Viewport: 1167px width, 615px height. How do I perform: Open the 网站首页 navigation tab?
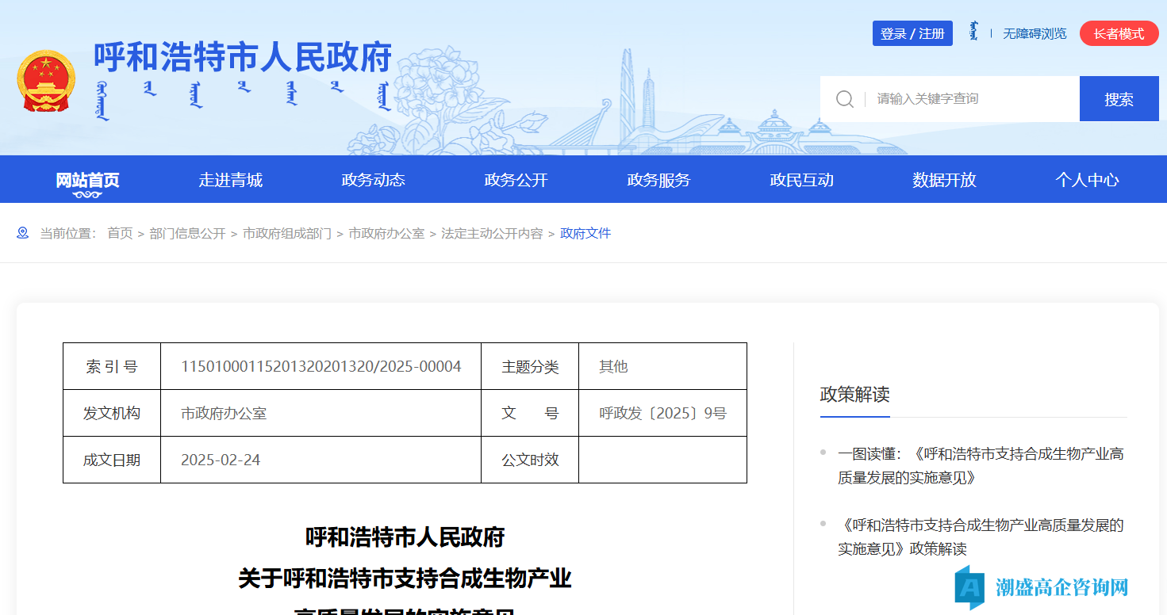(x=87, y=180)
